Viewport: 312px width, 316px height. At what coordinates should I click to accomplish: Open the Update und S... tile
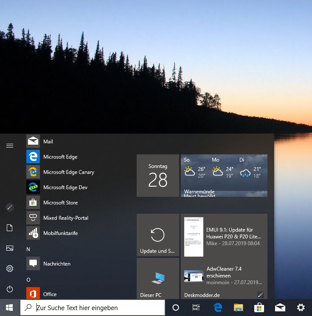[x=158, y=235]
